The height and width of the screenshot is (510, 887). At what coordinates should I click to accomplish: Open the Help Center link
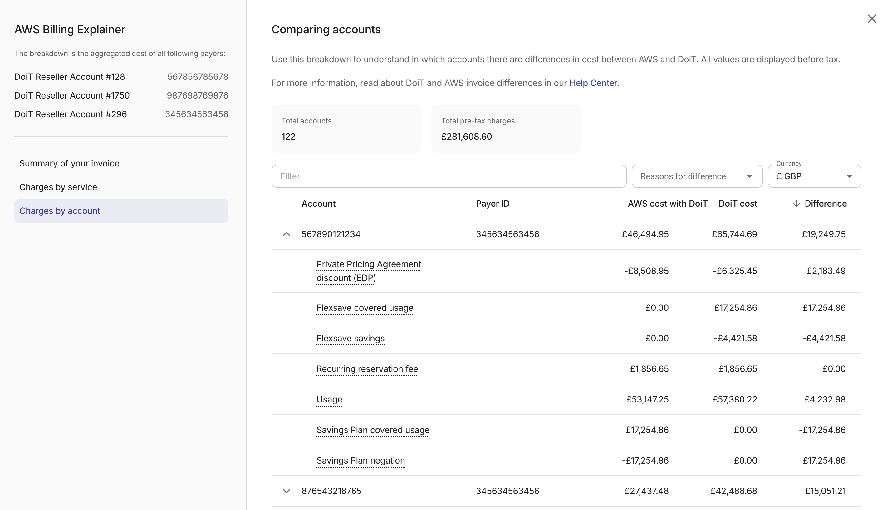(593, 83)
